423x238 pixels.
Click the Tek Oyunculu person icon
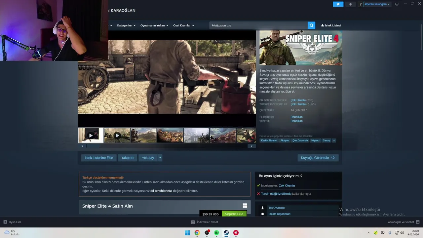(263, 208)
